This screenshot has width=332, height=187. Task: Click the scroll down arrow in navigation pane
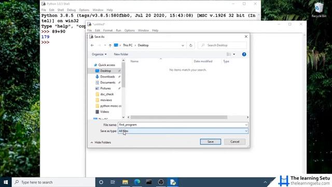[123, 117]
